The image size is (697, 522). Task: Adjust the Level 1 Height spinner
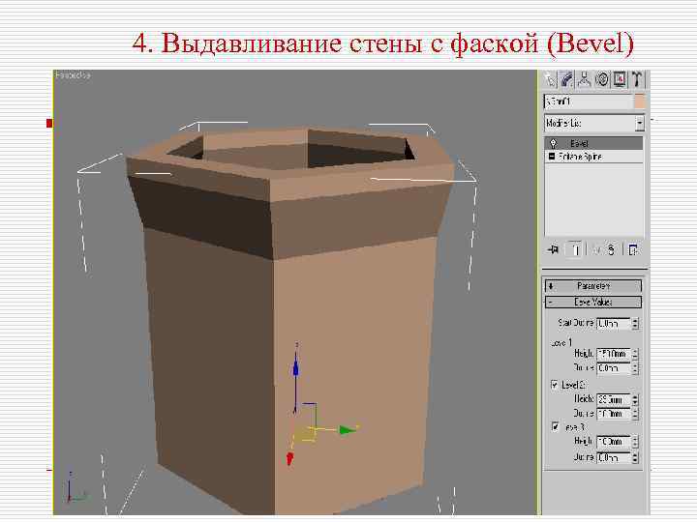635,354
